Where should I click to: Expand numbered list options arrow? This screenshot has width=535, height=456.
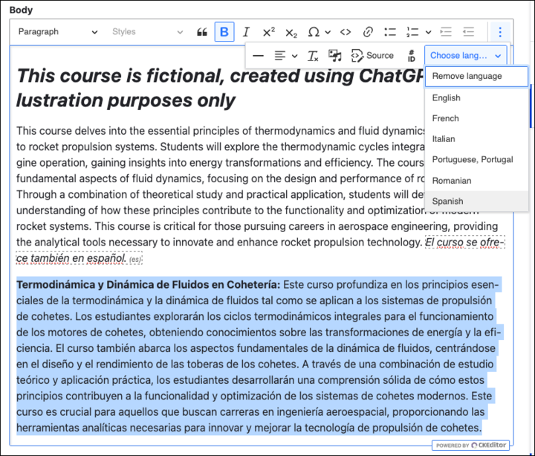click(429, 32)
